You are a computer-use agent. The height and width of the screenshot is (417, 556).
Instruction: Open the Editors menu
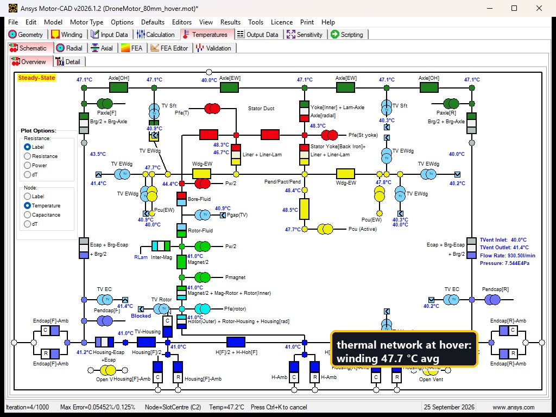tap(182, 22)
